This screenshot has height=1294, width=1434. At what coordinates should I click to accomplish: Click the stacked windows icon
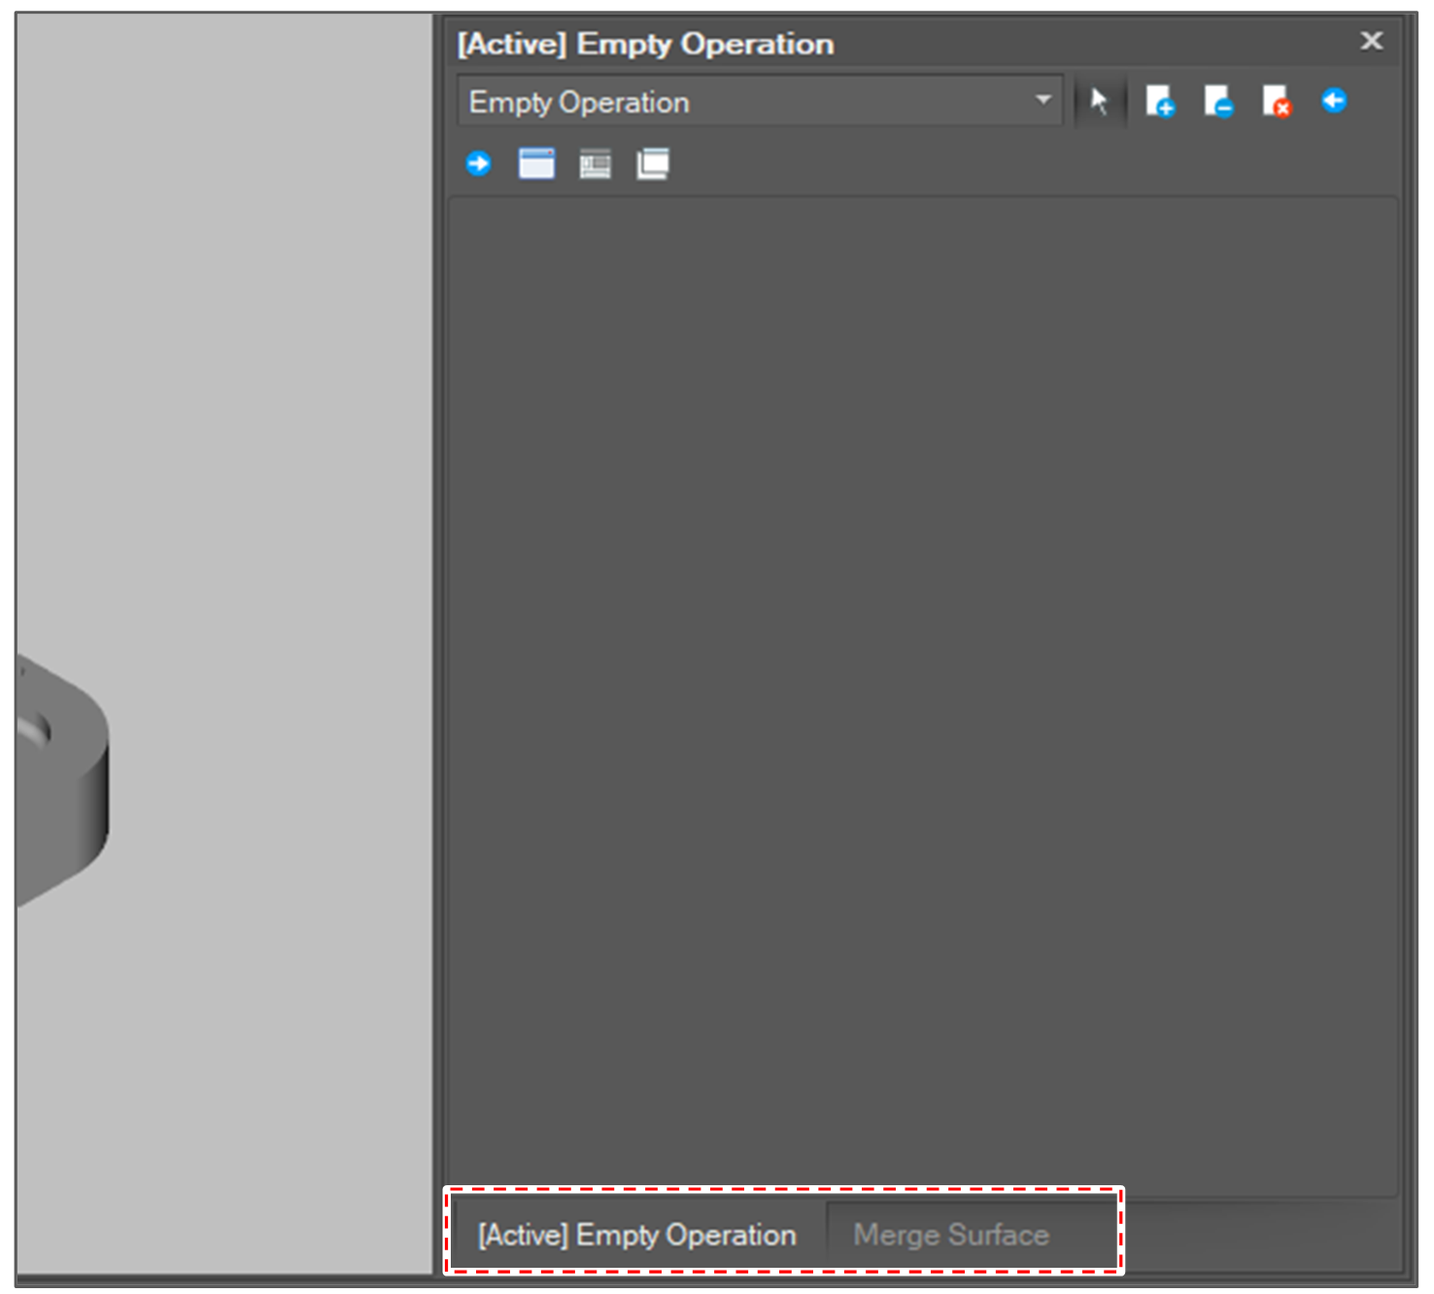653,164
